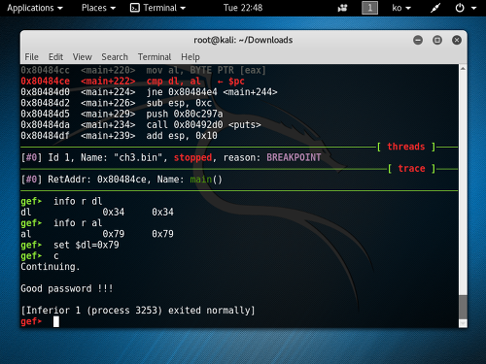The width and height of the screenshot is (486, 364).
Task: Click the 'Continuing.' output line
Action: pyautogui.click(x=51, y=267)
